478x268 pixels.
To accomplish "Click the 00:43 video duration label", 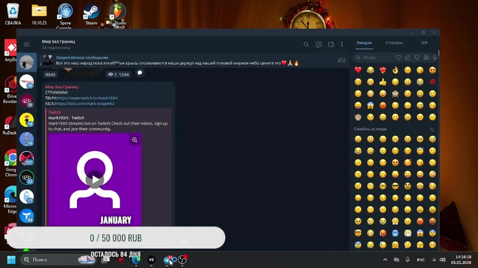I will (50, 74).
